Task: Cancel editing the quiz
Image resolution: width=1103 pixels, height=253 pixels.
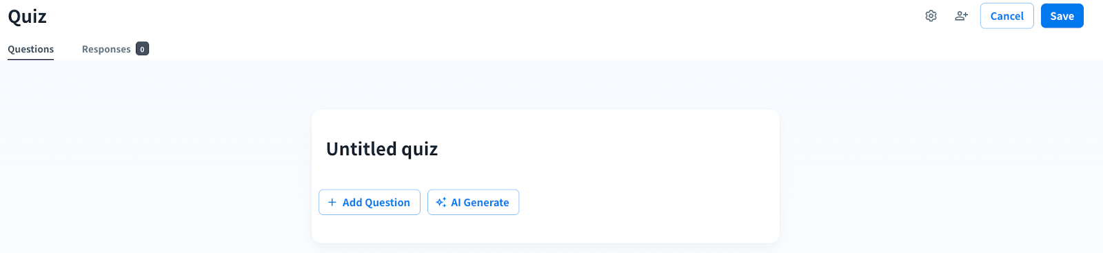Action: (x=1006, y=16)
